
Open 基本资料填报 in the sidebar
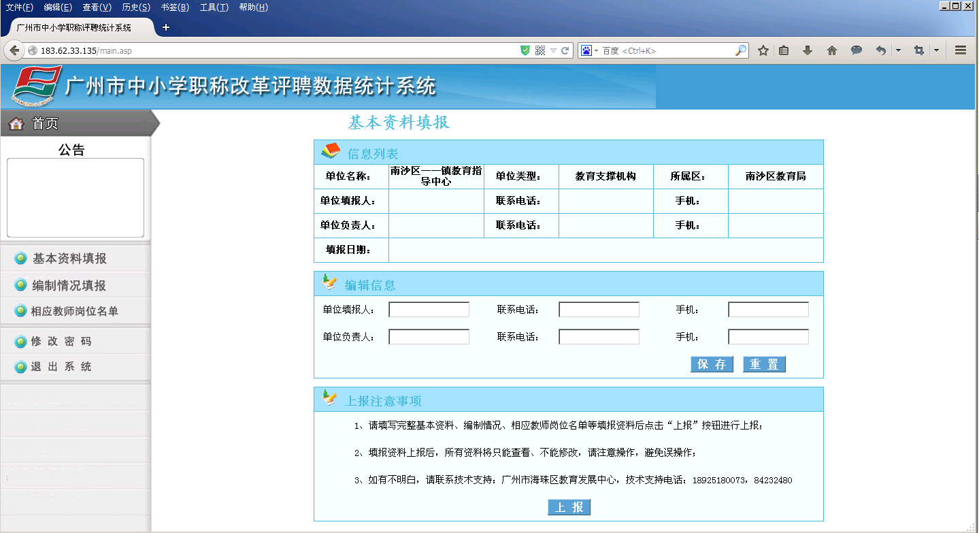pyautogui.click(x=69, y=259)
